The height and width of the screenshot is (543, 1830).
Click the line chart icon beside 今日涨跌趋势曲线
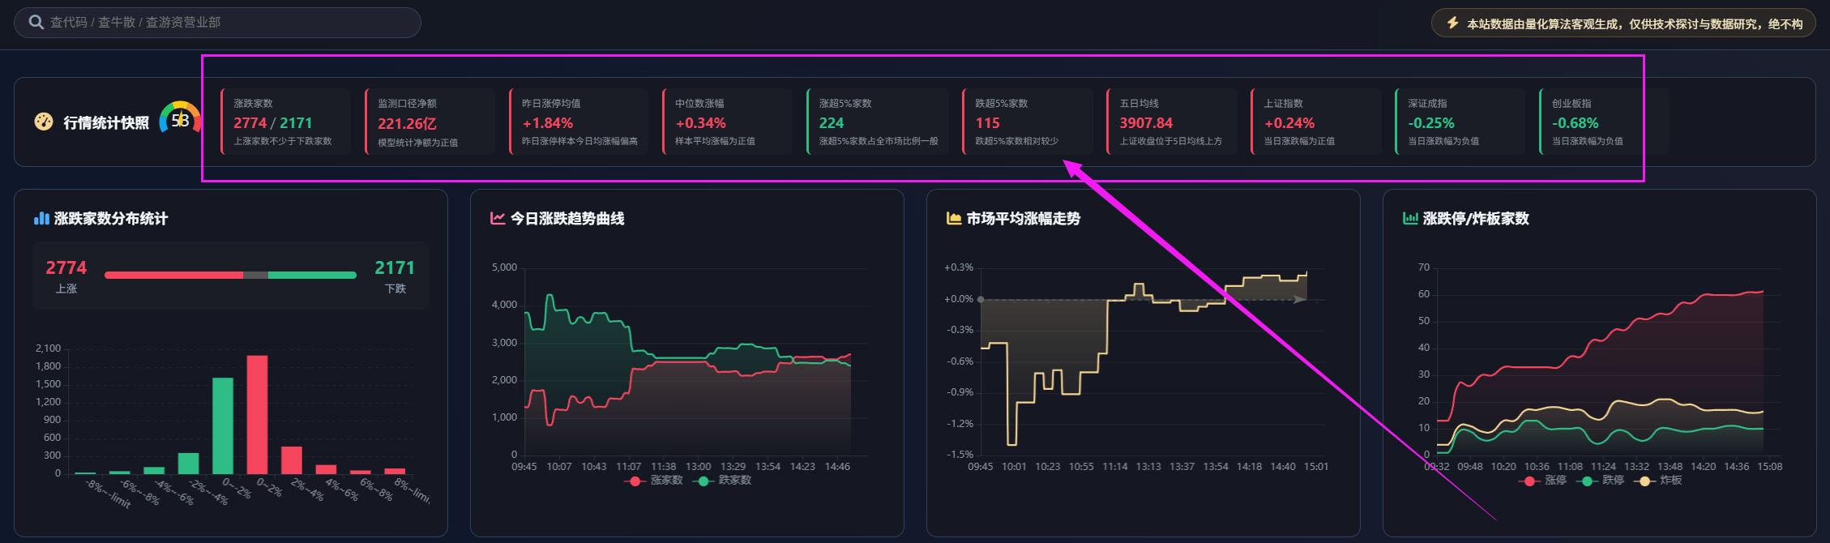point(498,218)
